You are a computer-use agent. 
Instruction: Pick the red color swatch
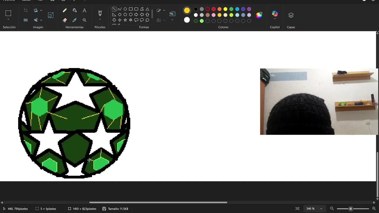coord(213,9)
